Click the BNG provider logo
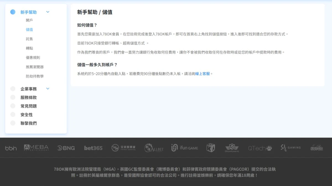This screenshot has width=332, height=186. 66,148
